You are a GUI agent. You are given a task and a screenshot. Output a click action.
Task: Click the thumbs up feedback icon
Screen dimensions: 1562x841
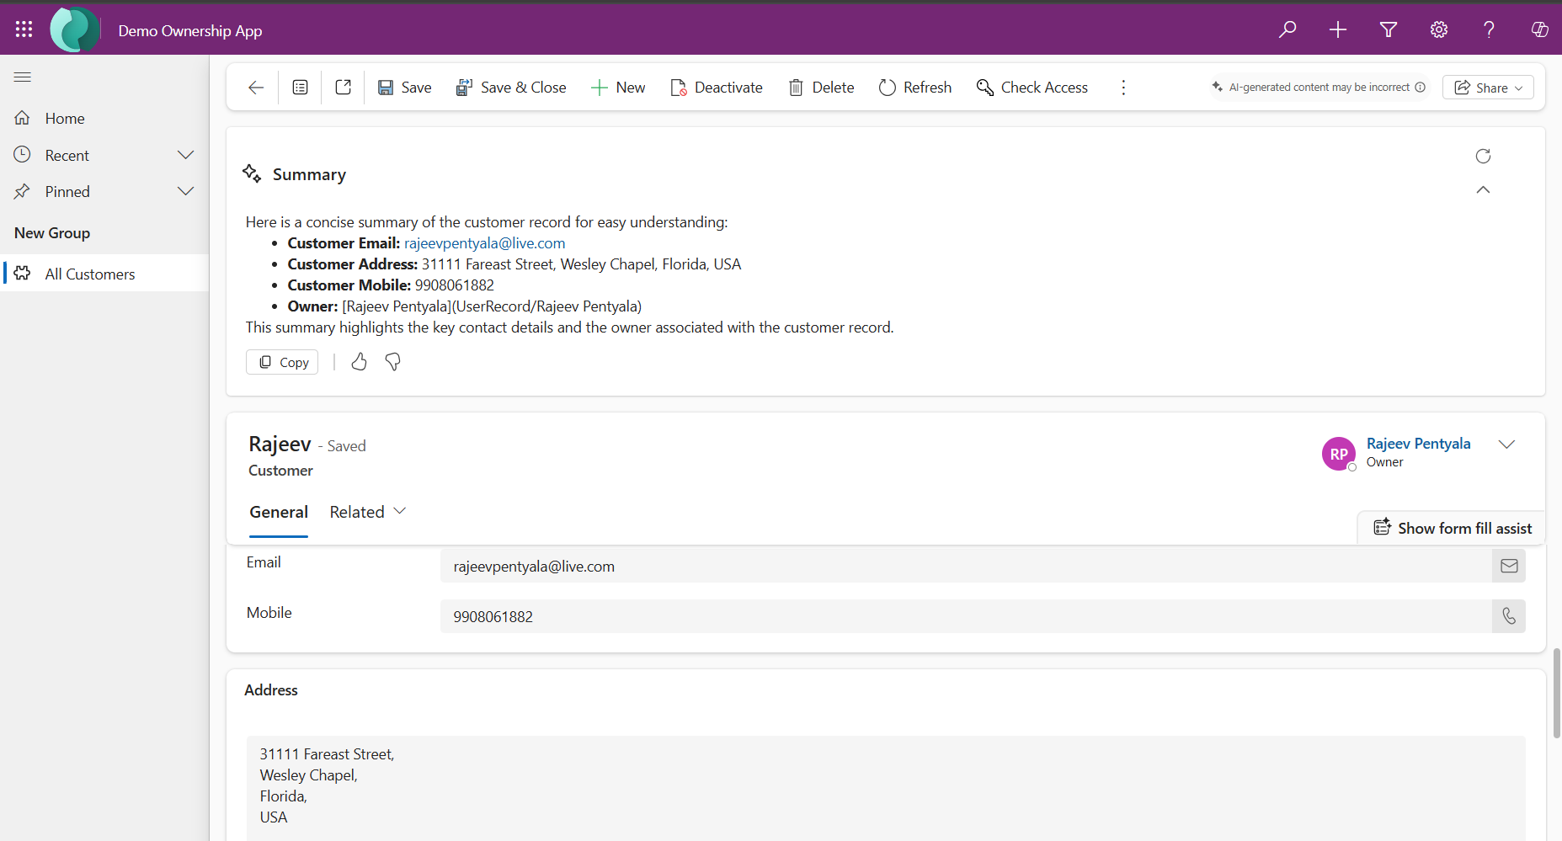(x=359, y=362)
